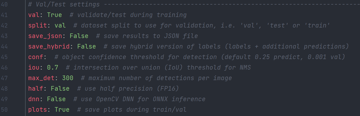This screenshot has height=116, width=360.
Task: Click the 0.7 value of iou
Action: click(52, 68)
